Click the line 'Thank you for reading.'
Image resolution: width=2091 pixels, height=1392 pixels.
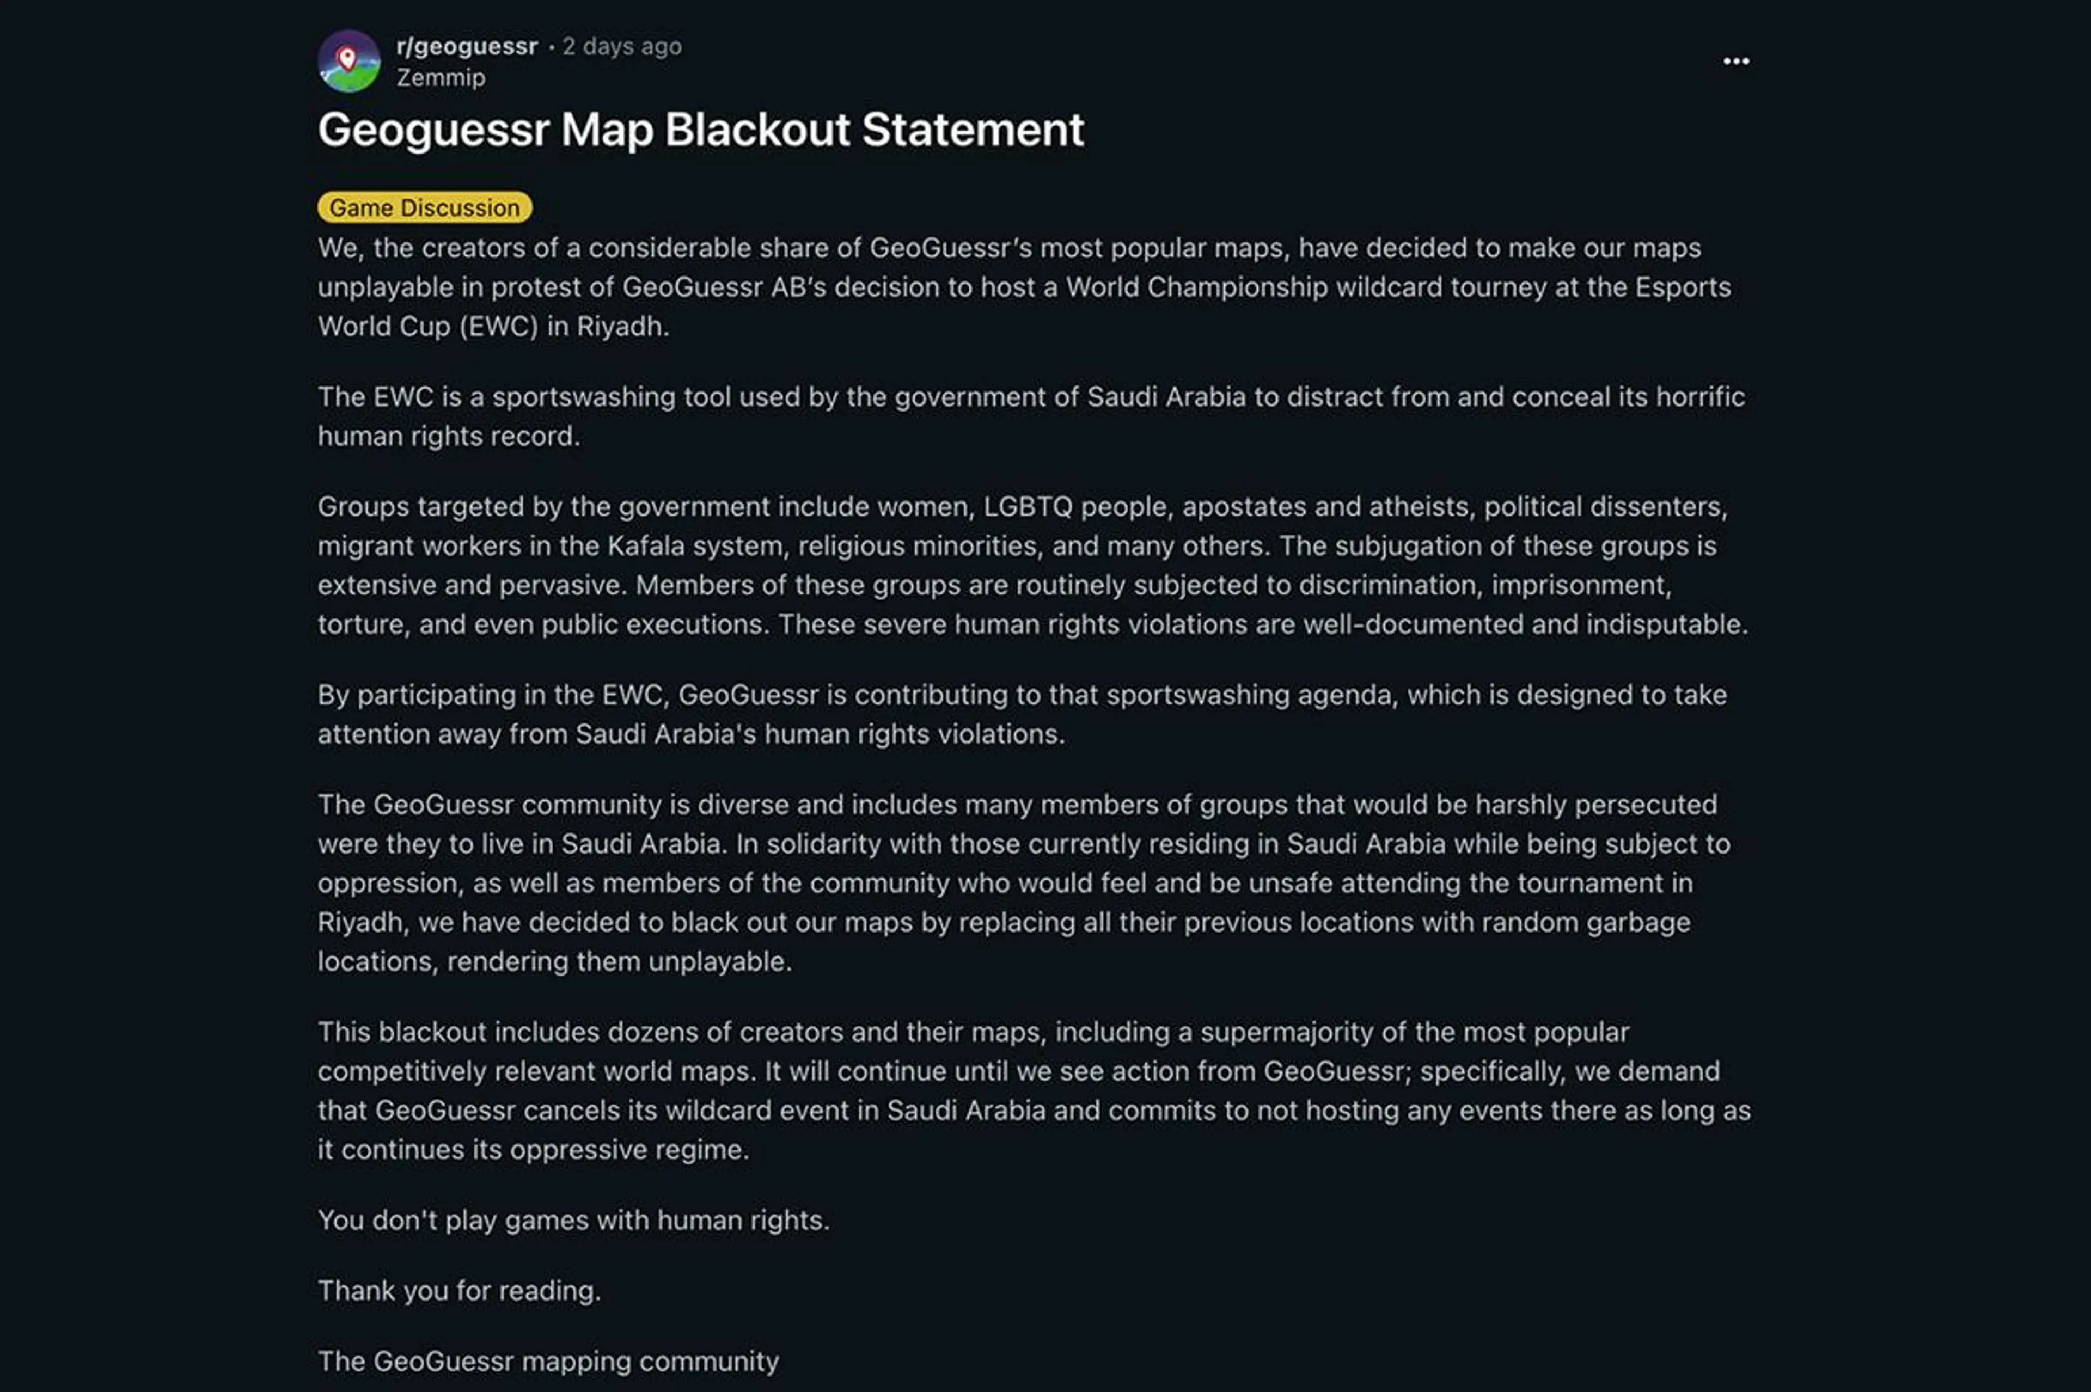[x=459, y=1291]
